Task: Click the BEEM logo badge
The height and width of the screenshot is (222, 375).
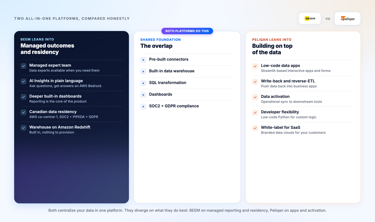Action: [x=310, y=18]
